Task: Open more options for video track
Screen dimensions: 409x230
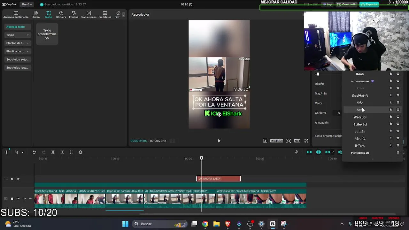Action: click(30, 199)
